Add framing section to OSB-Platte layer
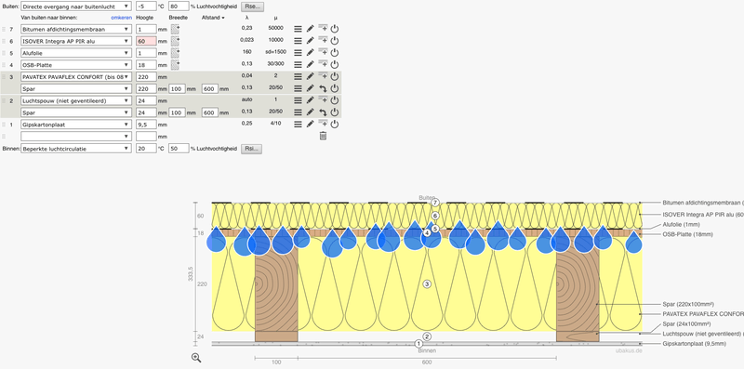 point(175,64)
